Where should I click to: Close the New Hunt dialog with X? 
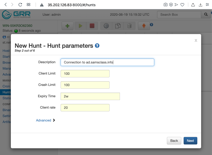point(196,40)
